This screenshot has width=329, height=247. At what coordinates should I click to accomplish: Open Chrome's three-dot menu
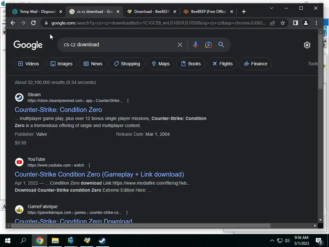[x=316, y=23]
